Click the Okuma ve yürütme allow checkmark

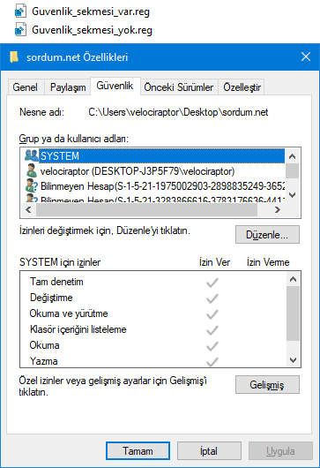[x=212, y=314]
